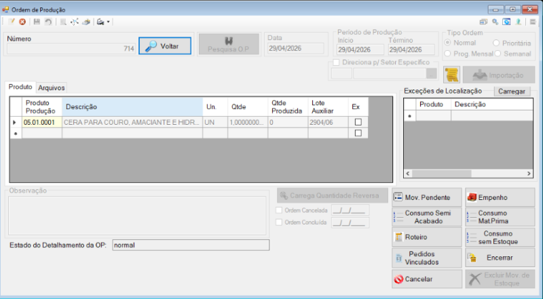543x299 pixels.
Task: Toggle Ex checkbox for product 05.01.0001
Action: click(358, 122)
